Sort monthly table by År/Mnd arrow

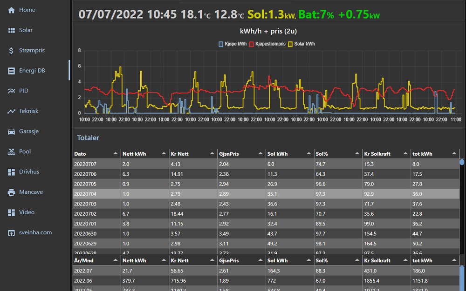[x=115, y=261]
